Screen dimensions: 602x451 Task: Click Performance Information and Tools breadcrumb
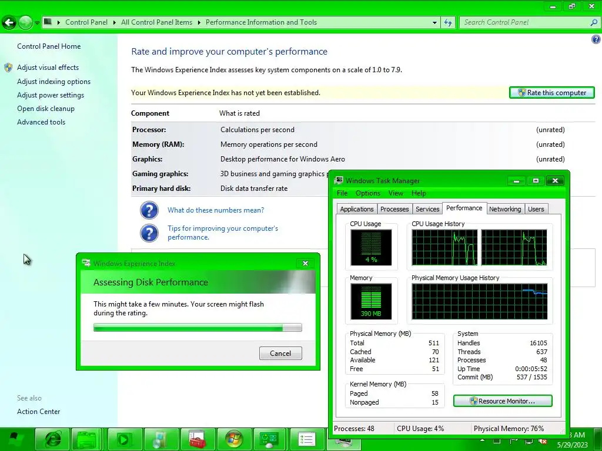pyautogui.click(x=261, y=22)
